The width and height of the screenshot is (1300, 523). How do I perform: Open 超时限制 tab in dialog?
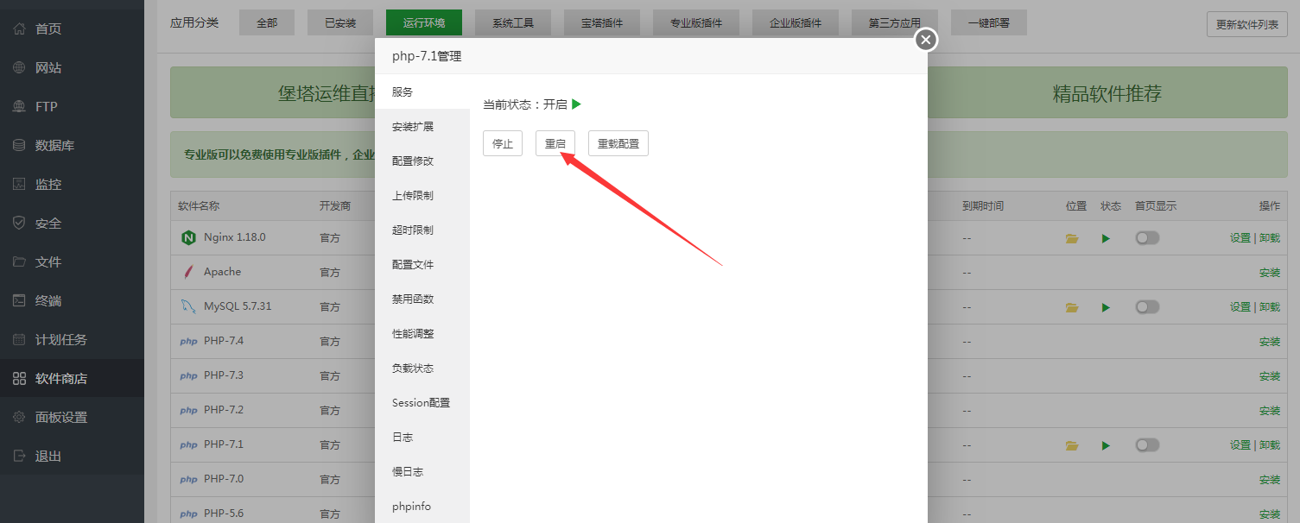click(x=422, y=230)
